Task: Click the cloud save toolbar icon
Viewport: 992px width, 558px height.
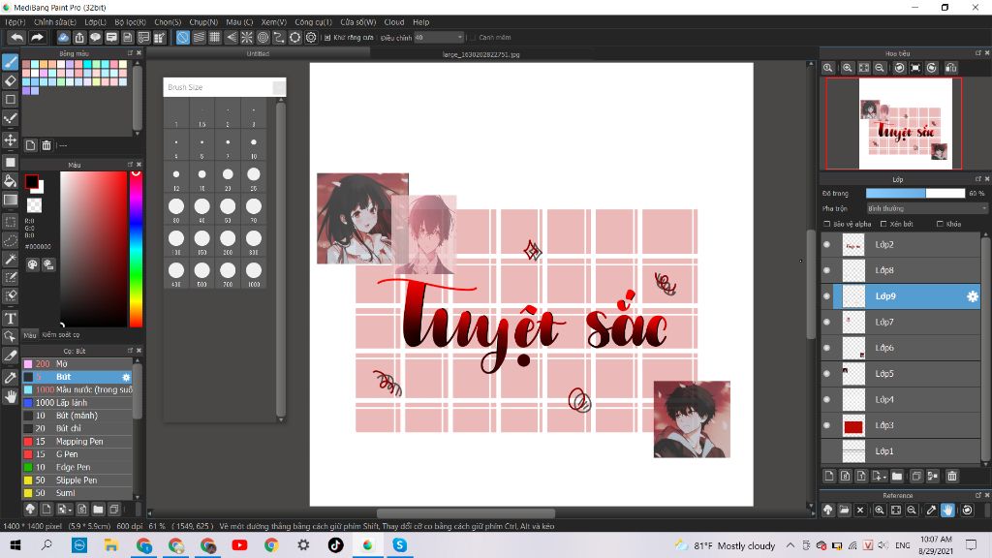Action: tap(63, 38)
